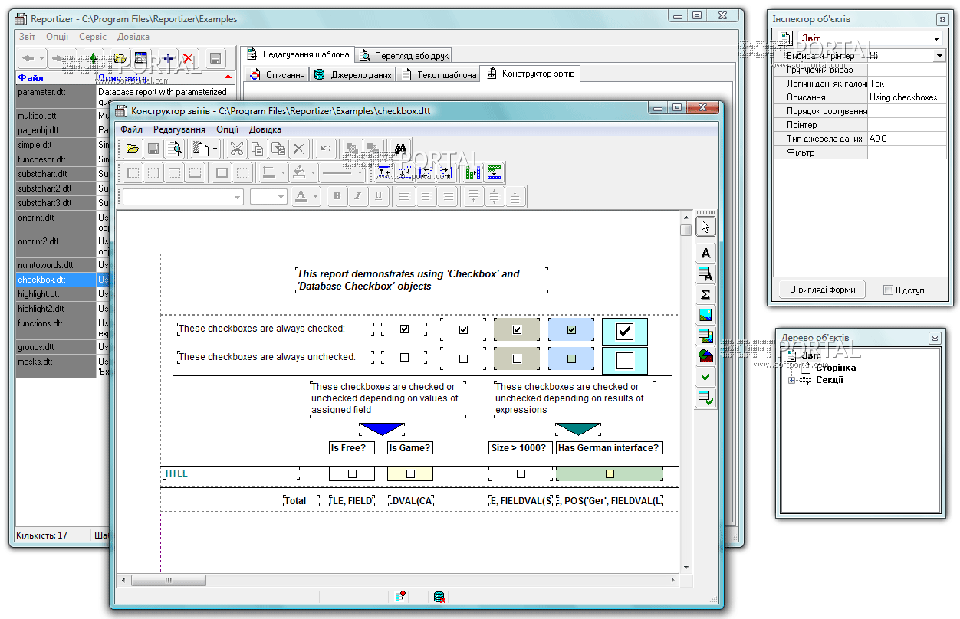Toggle the Відступ checkbox
Image resolution: width=960 pixels, height=619 pixels.
888,290
